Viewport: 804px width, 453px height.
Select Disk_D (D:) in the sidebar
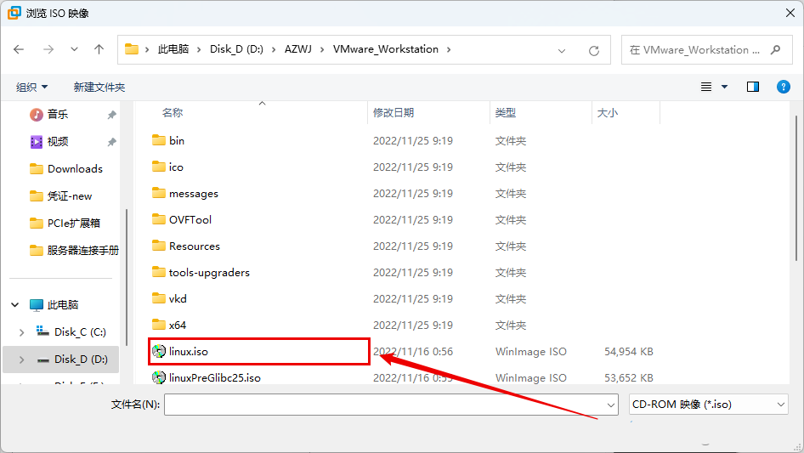(81, 360)
